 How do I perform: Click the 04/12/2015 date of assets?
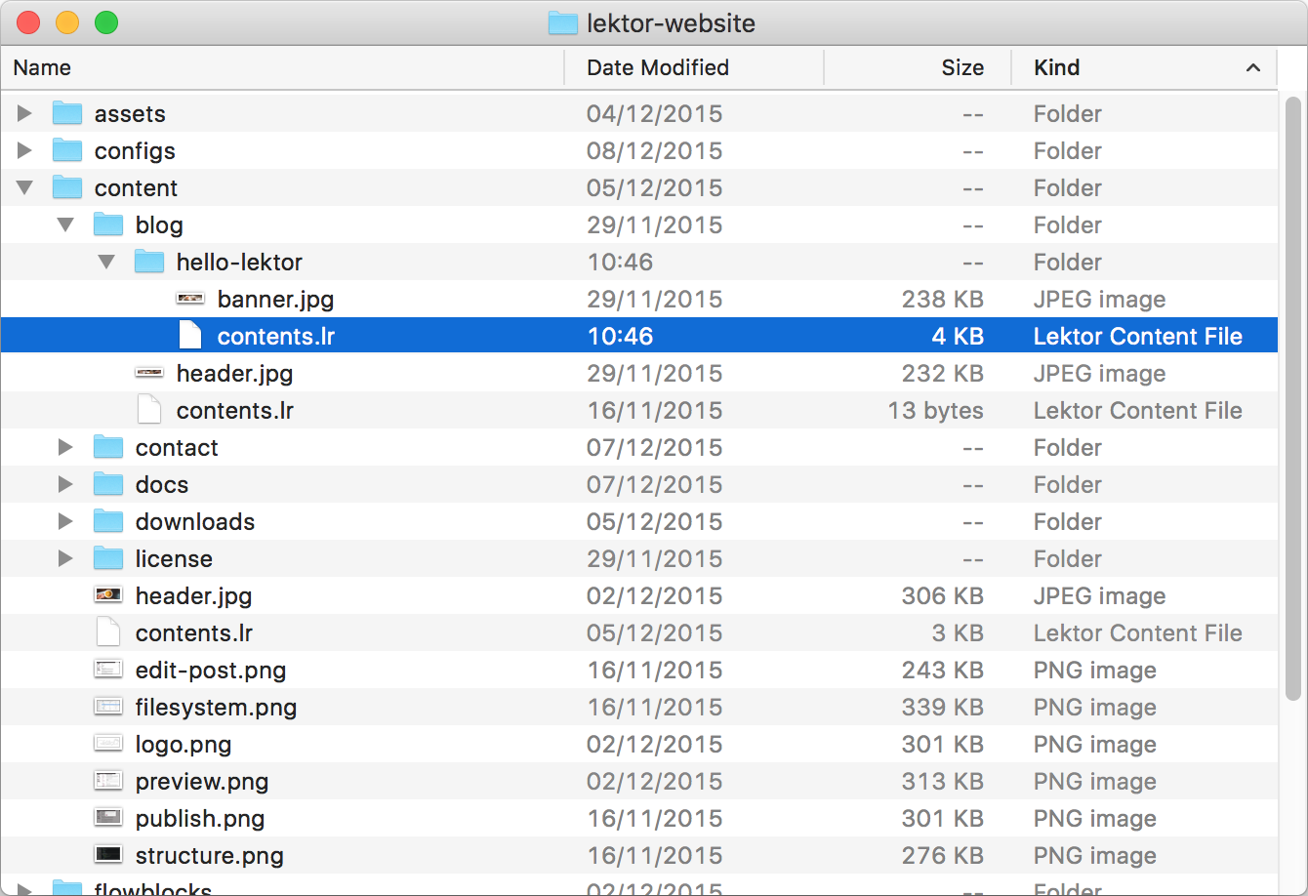(654, 113)
